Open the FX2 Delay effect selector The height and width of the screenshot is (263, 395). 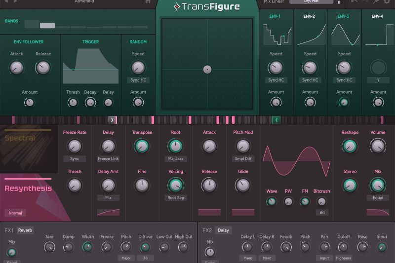[x=223, y=230]
